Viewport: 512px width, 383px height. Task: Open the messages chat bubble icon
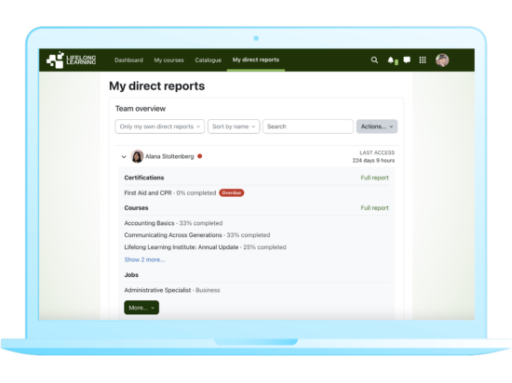407,60
